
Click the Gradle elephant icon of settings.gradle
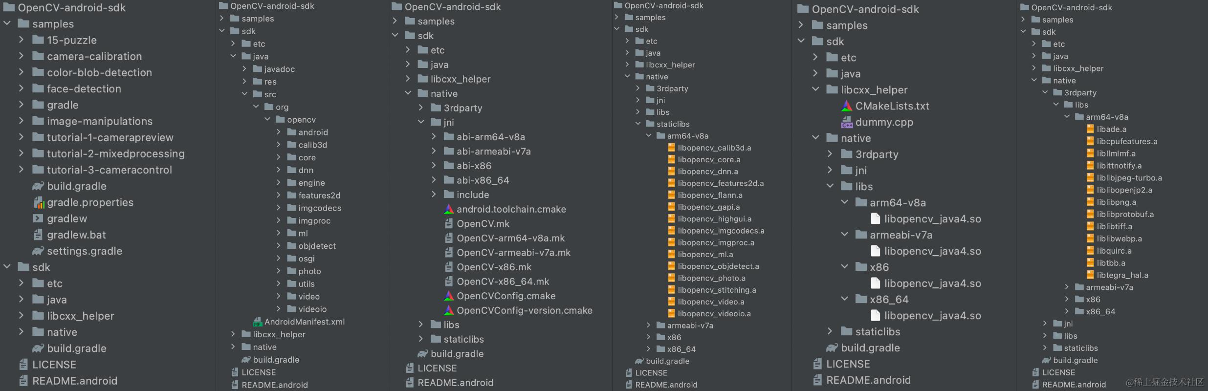pos(38,251)
